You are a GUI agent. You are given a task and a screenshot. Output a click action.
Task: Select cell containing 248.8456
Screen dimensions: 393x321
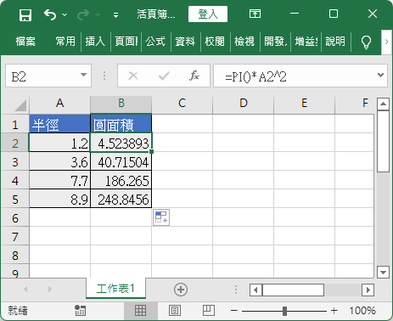point(121,199)
